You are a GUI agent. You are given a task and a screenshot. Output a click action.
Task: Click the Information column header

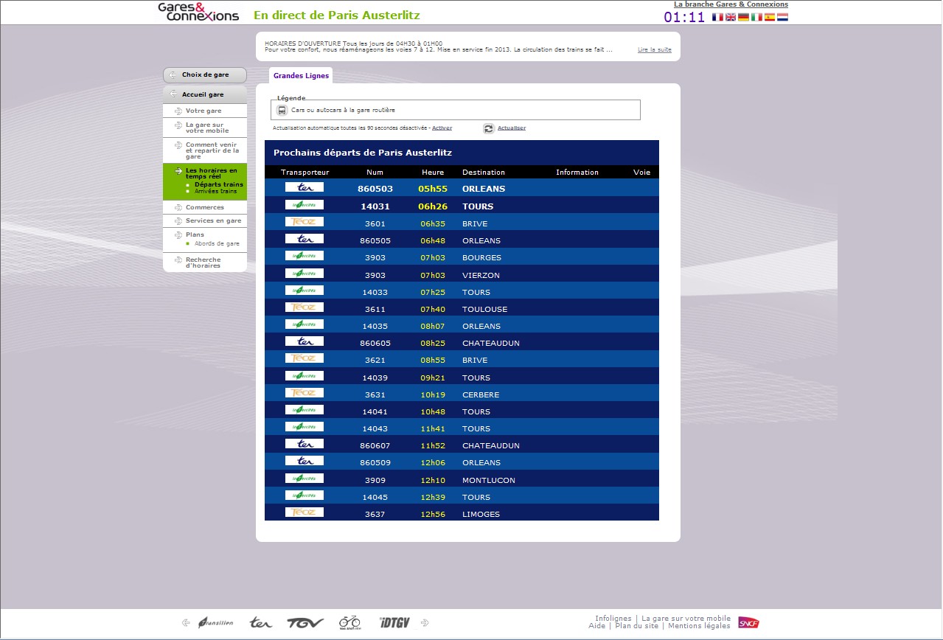click(577, 173)
